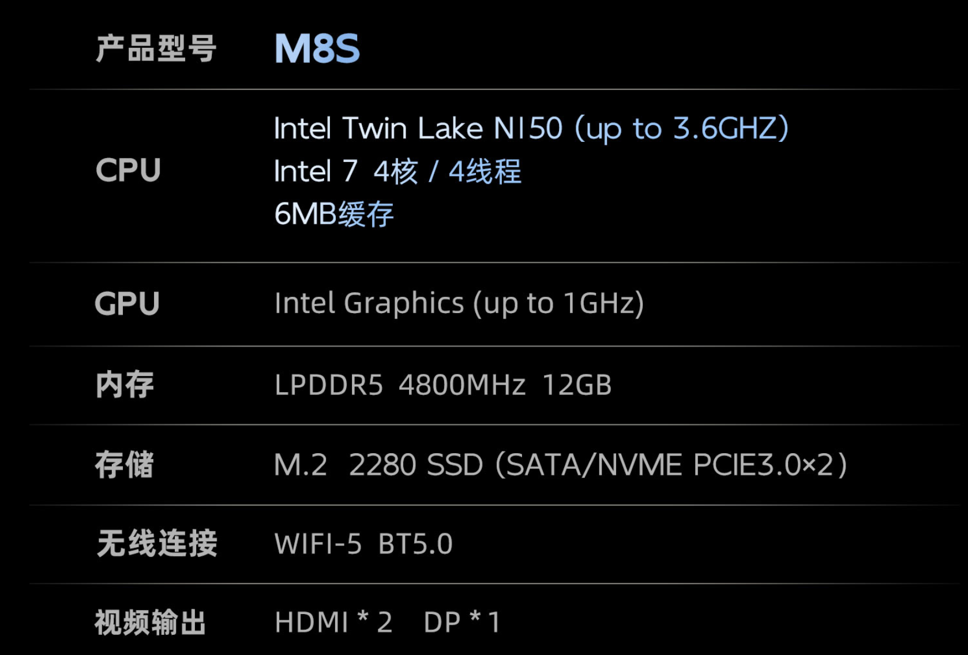Select LPDDR5 4800MHz 12GB text
This screenshot has width=968, height=655.
point(443,385)
